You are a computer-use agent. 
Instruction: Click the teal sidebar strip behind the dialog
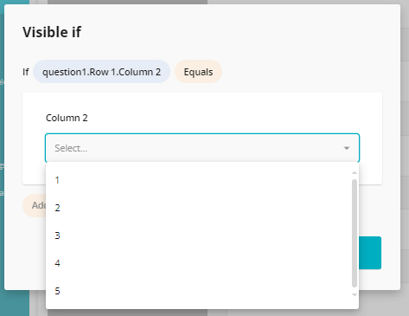[15, 303]
